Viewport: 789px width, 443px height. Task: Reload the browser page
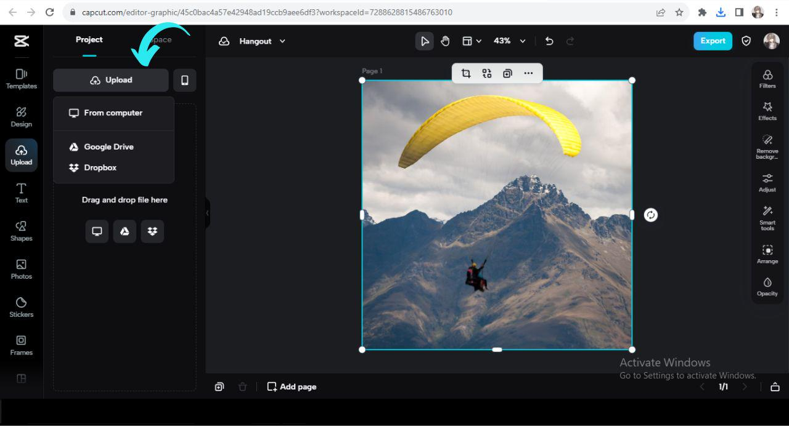(50, 12)
